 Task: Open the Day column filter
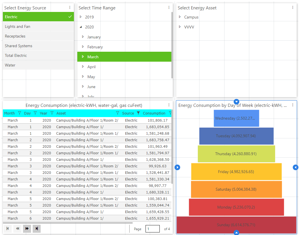[35, 113]
